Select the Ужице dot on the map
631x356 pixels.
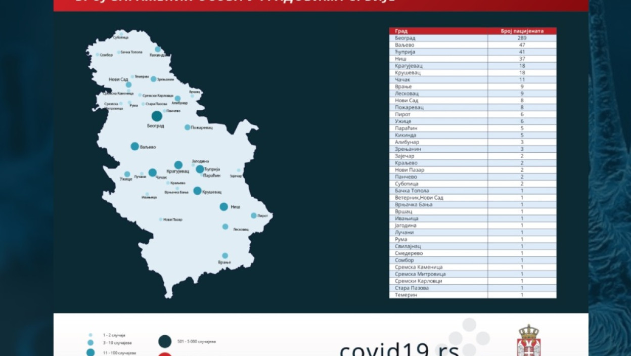(127, 174)
